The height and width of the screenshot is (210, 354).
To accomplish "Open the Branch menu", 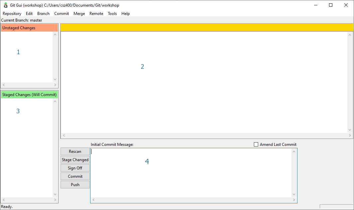I will coord(43,14).
